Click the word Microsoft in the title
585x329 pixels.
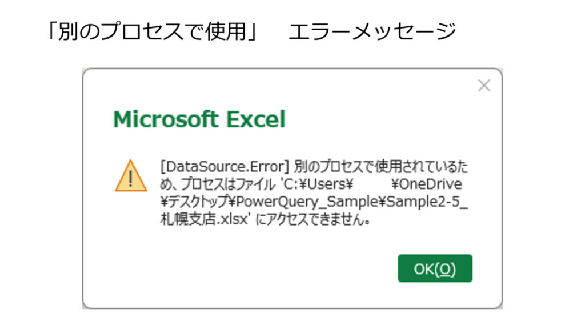pyautogui.click(x=166, y=119)
